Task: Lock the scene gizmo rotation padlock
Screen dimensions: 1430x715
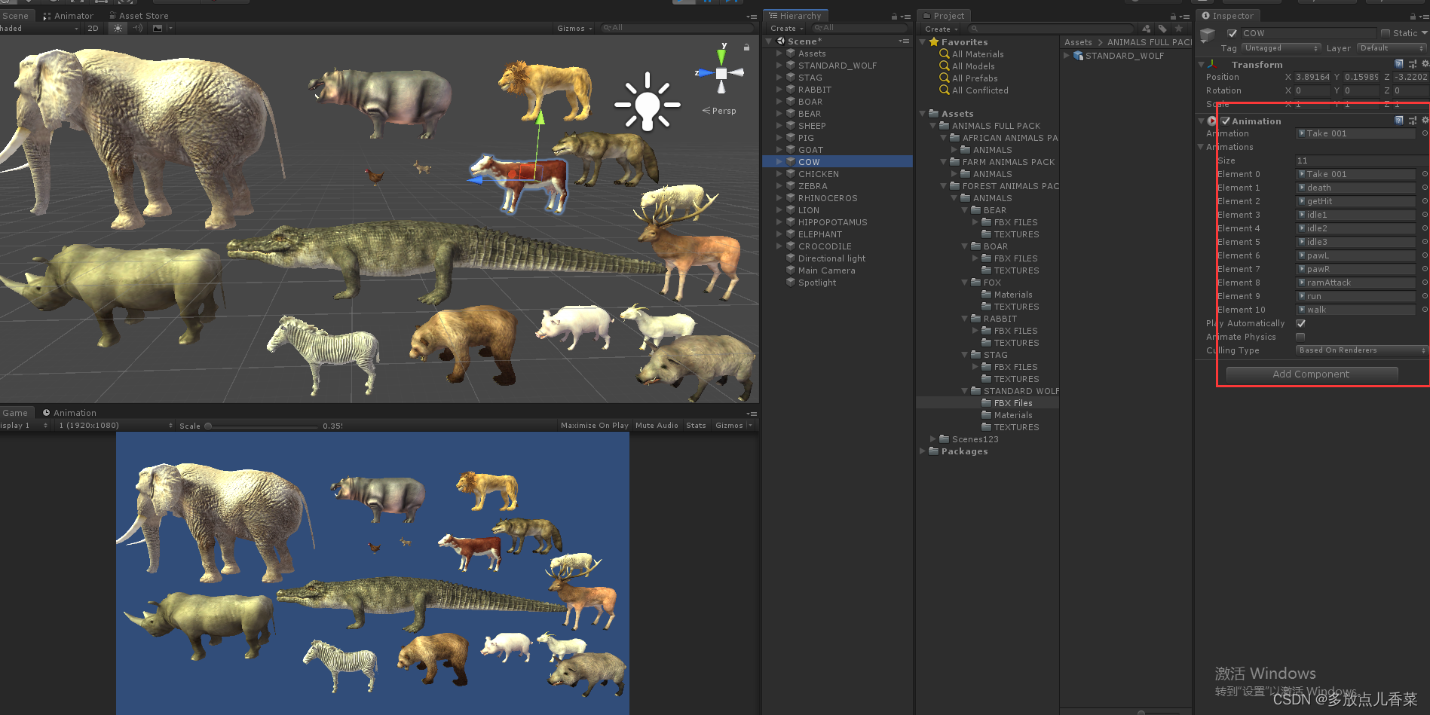Action: tap(746, 47)
